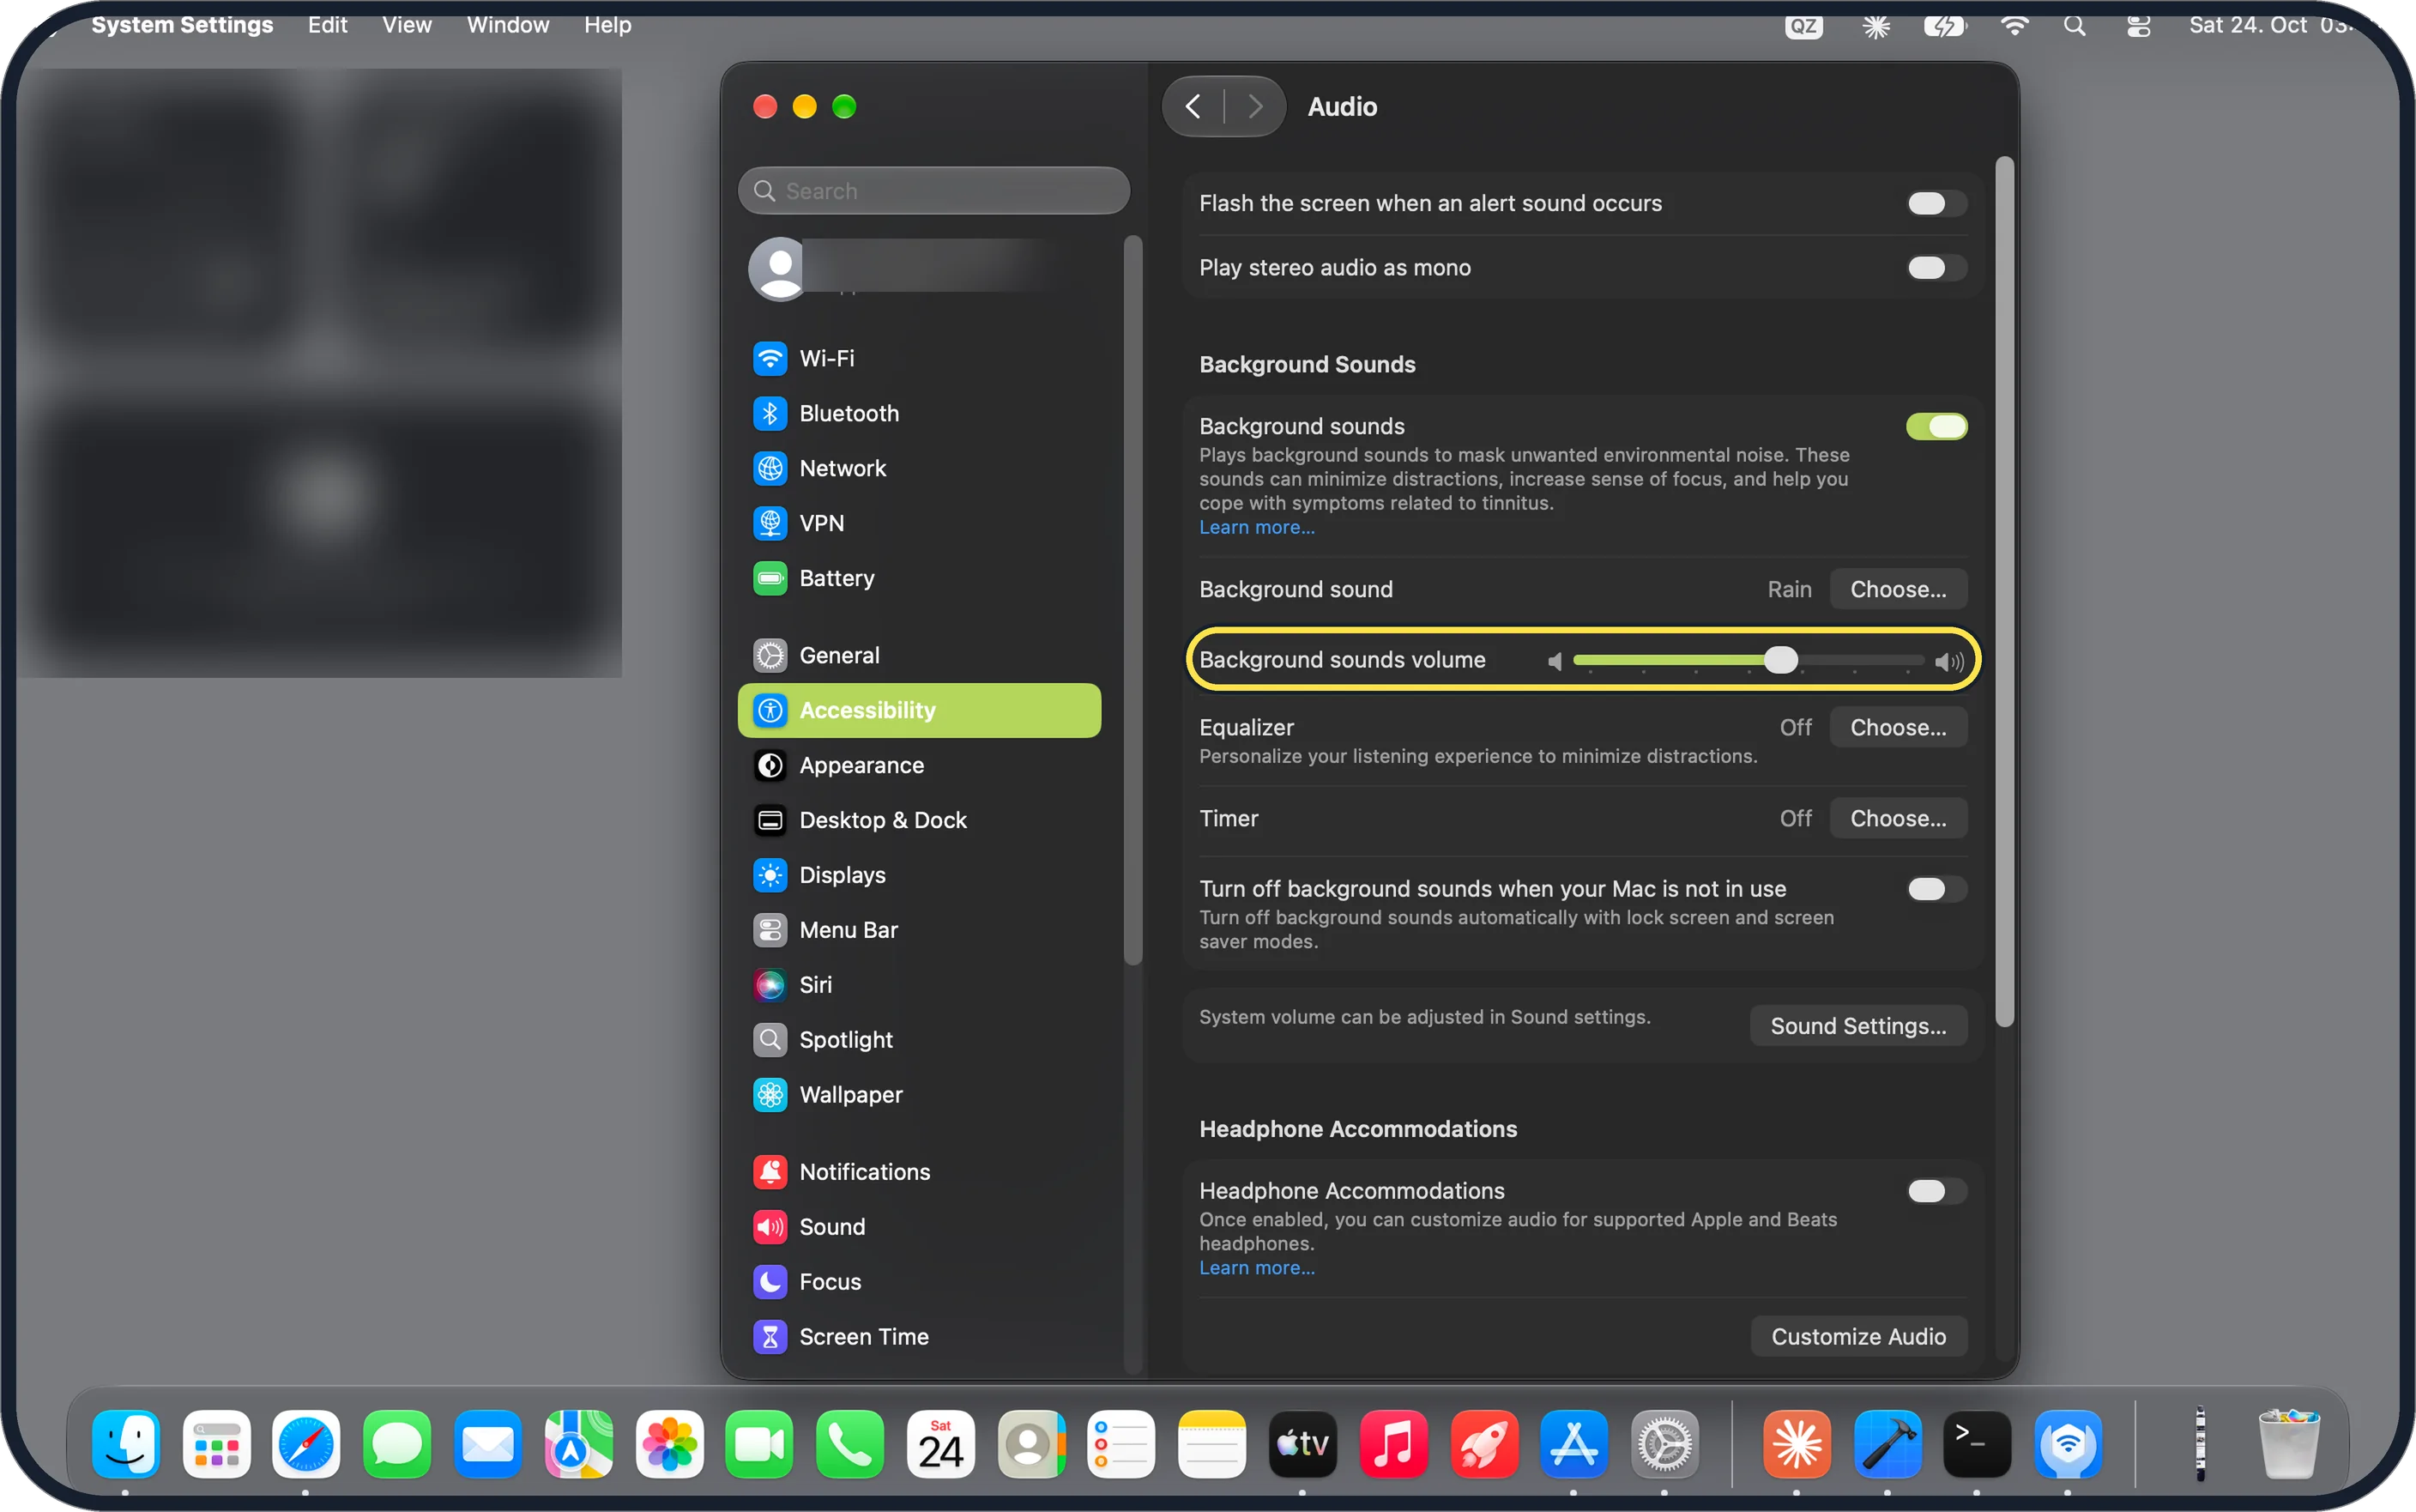The image size is (2416, 1512).
Task: Open the View menu
Action: (x=407, y=25)
